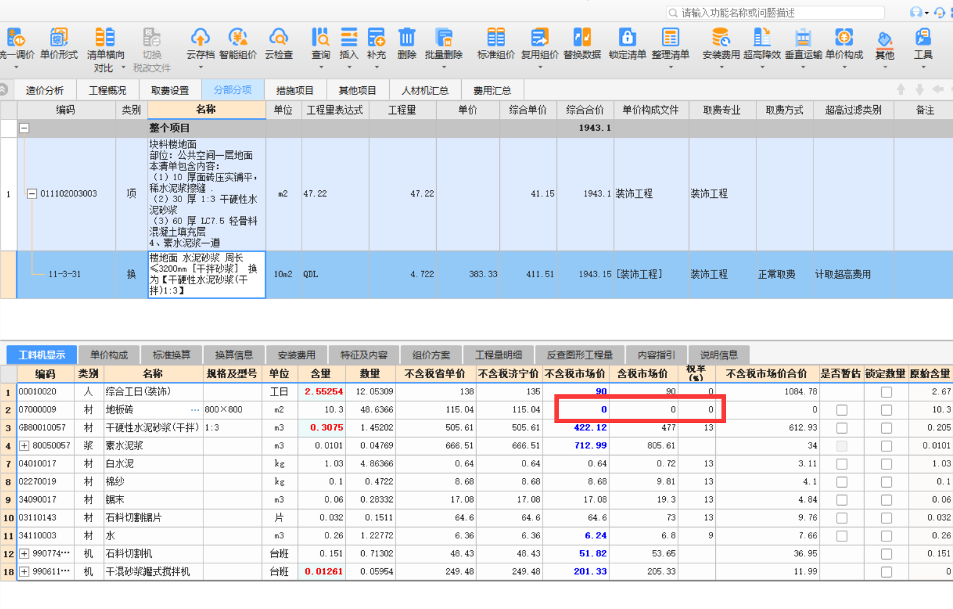This screenshot has width=953, height=609.
Task: Toggle 是否暂估 checkbox for 干硬性水泥砂浆
Action: [842, 428]
